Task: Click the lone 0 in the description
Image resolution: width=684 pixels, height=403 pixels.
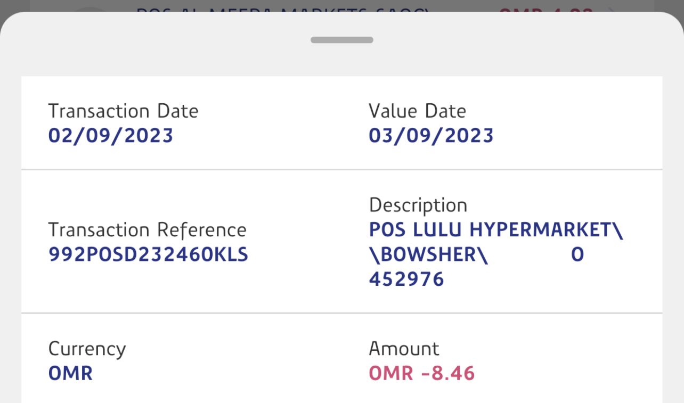Action: pos(577,255)
